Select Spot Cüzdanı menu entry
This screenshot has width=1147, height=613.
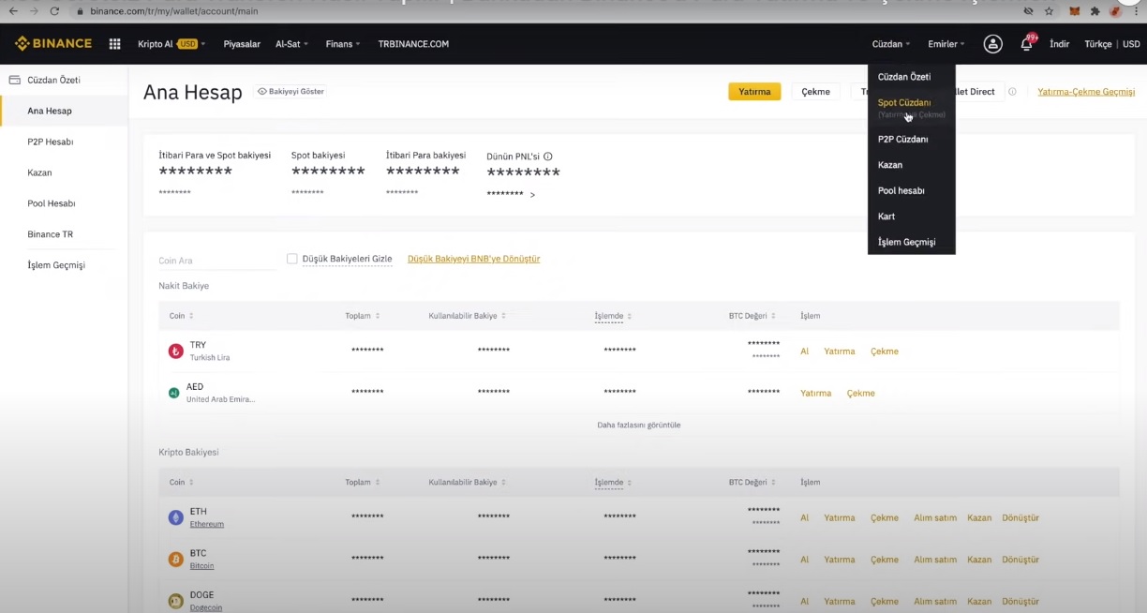(x=904, y=103)
